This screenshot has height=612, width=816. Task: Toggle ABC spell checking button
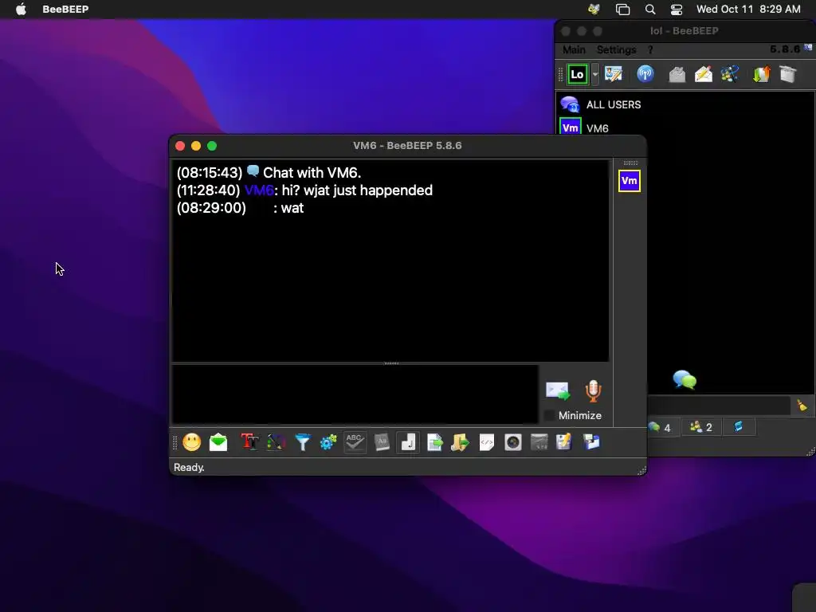point(355,442)
